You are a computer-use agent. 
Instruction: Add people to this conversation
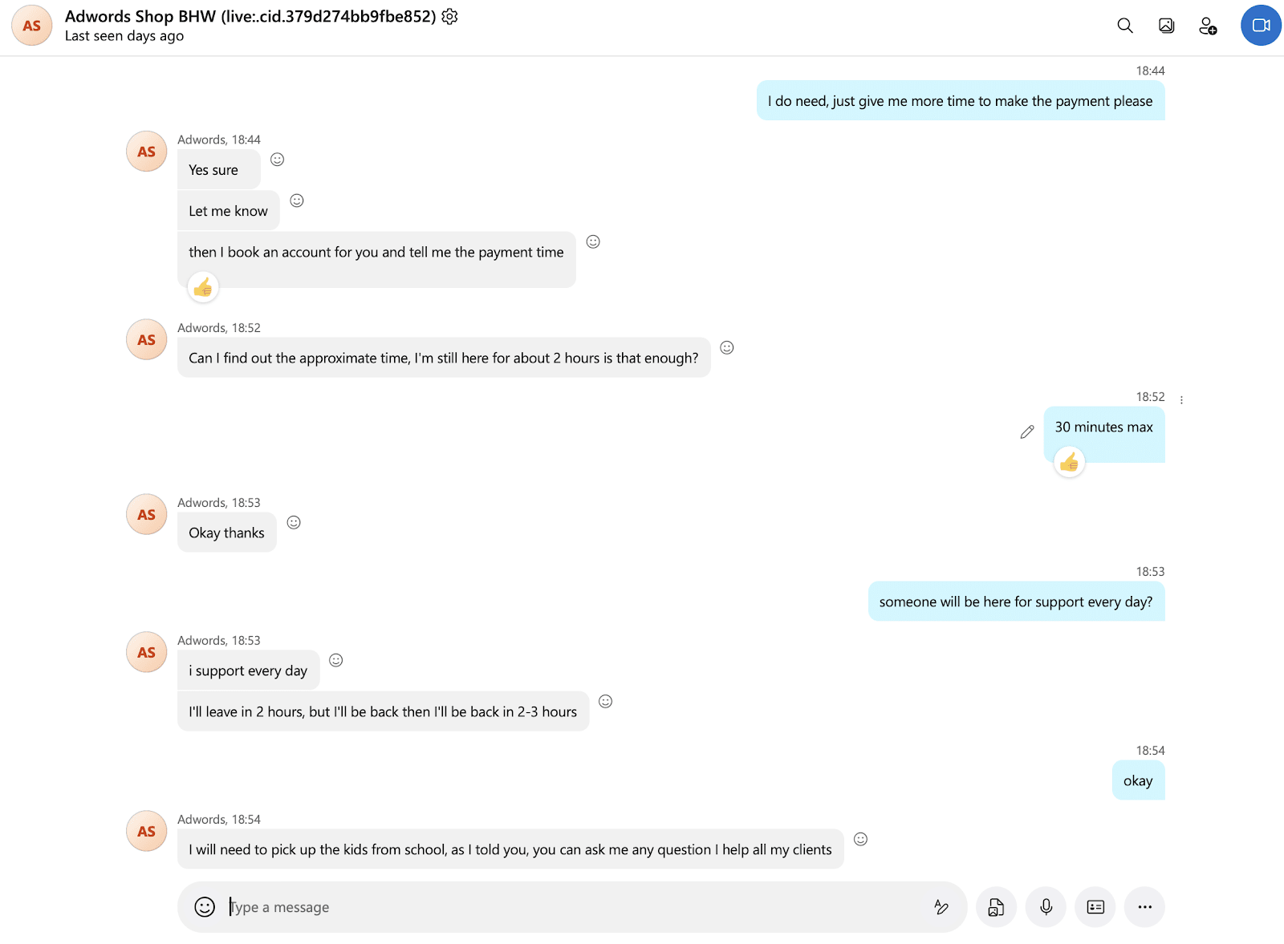pyautogui.click(x=1208, y=26)
